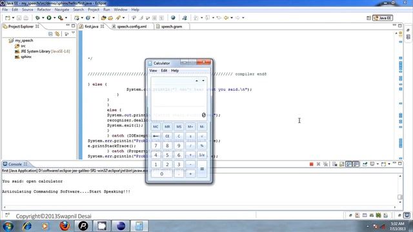413x232 pixels.
Task: Open the Run menu
Action: point(106,10)
